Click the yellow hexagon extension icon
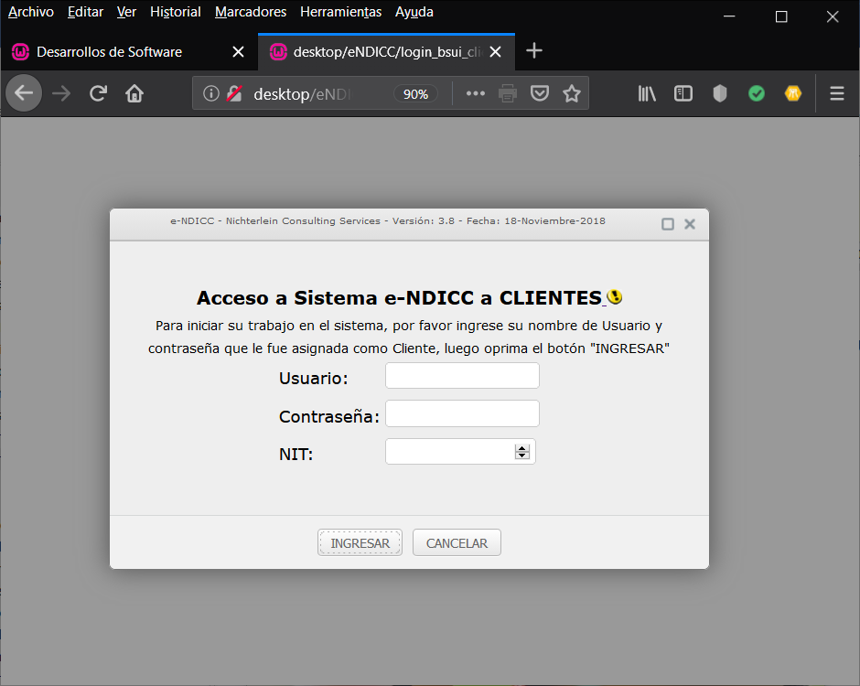 [x=793, y=93]
